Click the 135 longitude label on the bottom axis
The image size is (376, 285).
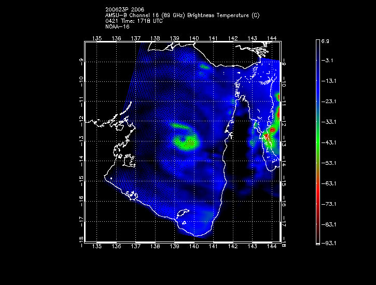[96, 247]
